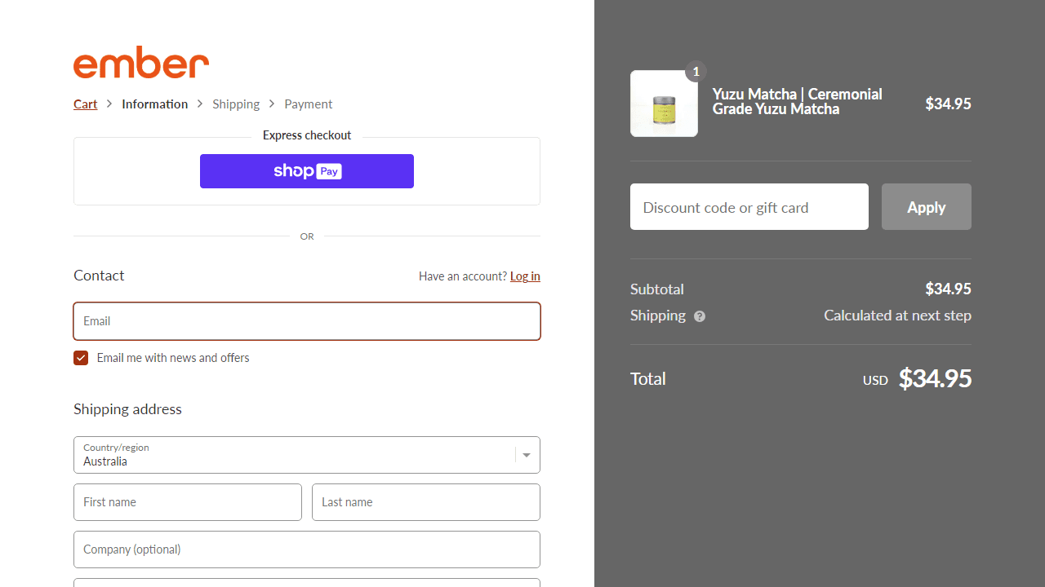Click the ember logo
1045x587 pixels.
[x=141, y=63]
